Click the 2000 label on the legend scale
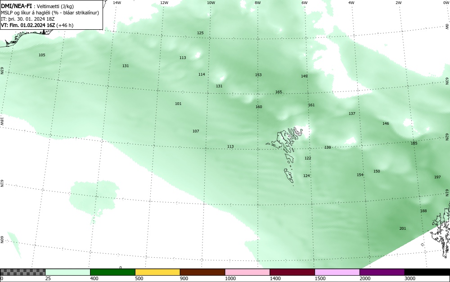This screenshot has height=282, width=450. 365,278
